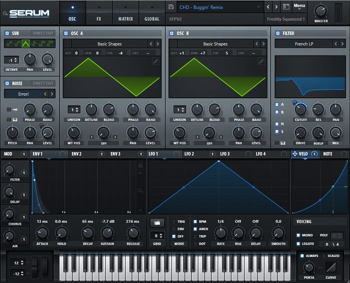The width and height of the screenshot is (350, 283).
Task: Click the filter RES knob
Action: click(x=318, y=109)
